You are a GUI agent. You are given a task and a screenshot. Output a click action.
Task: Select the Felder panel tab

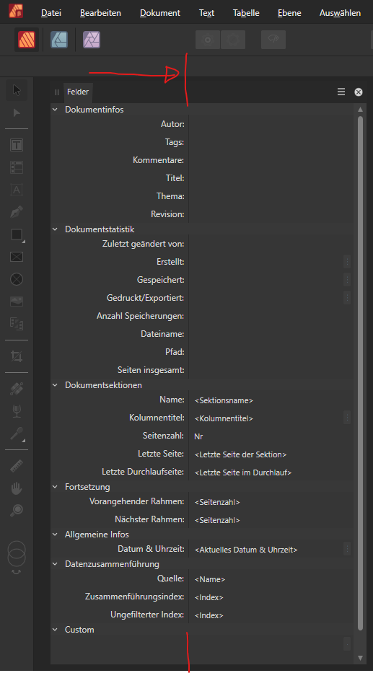coord(78,92)
